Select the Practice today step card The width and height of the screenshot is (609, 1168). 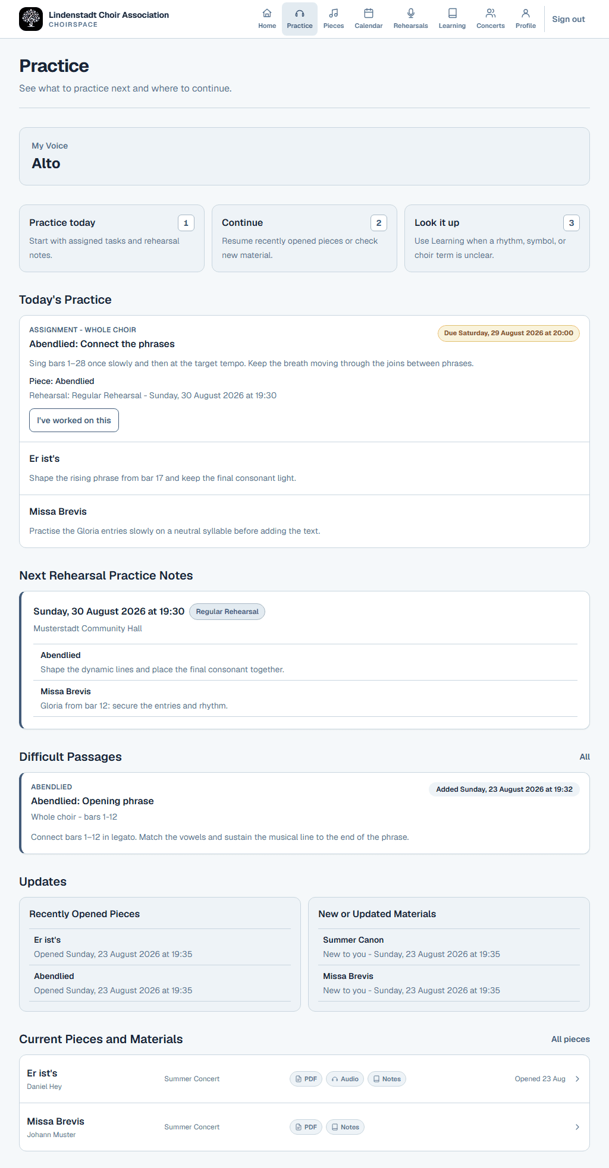[x=112, y=238]
